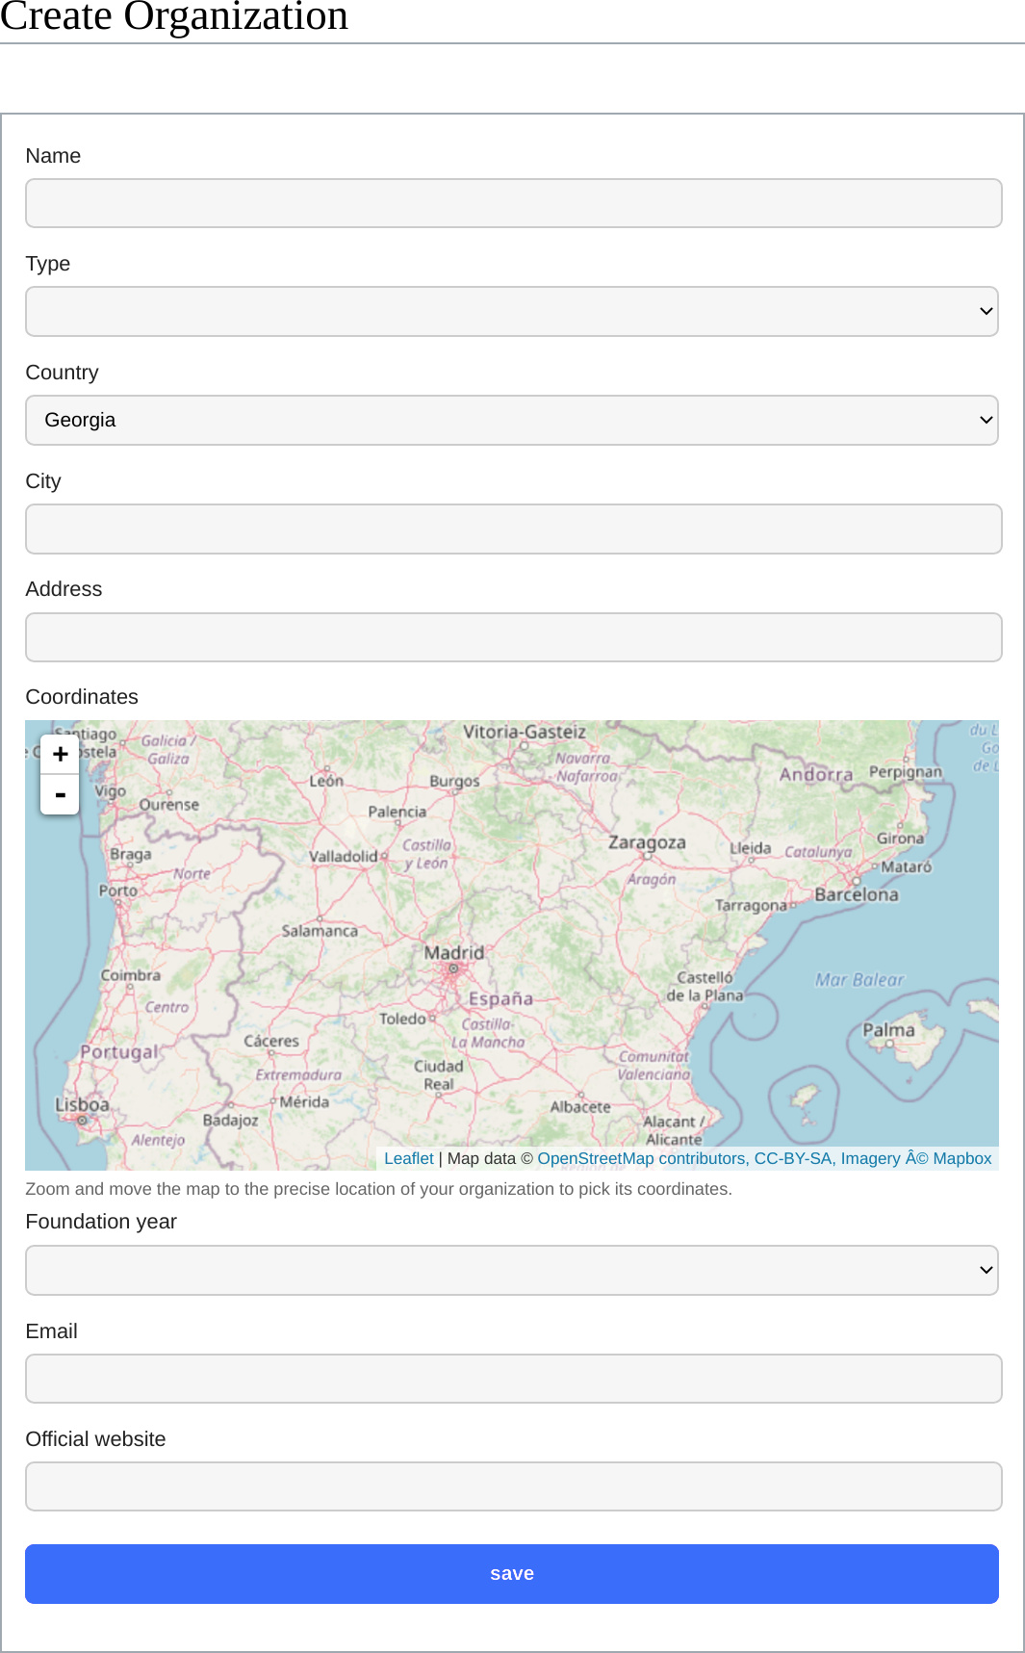
Task: Zoom in the map with plus button
Action: point(60,754)
